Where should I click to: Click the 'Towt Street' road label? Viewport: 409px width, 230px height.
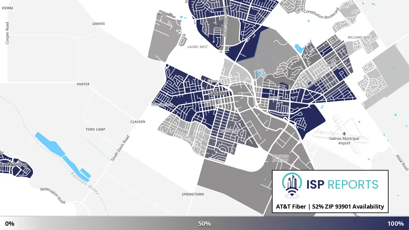pos(314,83)
